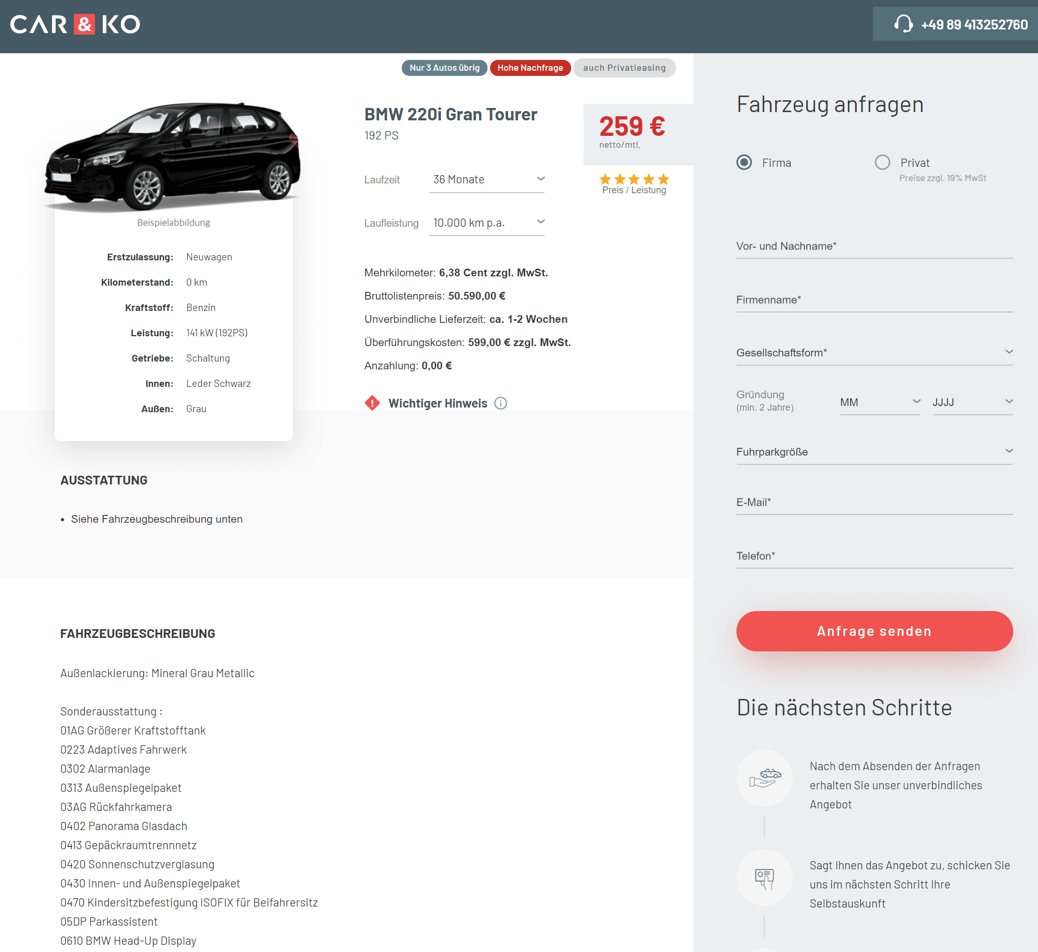This screenshot has width=1038, height=952.
Task: Click the Wichtiger Hinweis link
Action: click(438, 403)
